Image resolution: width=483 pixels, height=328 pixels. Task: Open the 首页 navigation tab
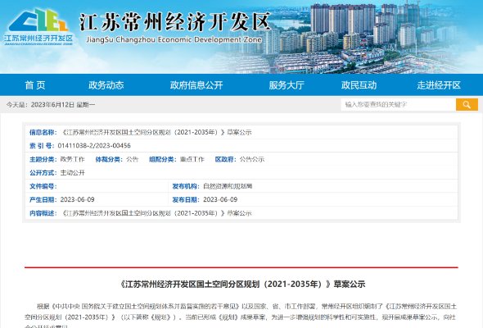click(35, 84)
